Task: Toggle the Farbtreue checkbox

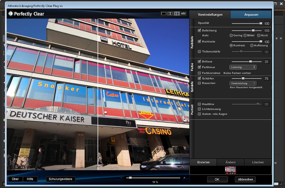Action: (199, 67)
